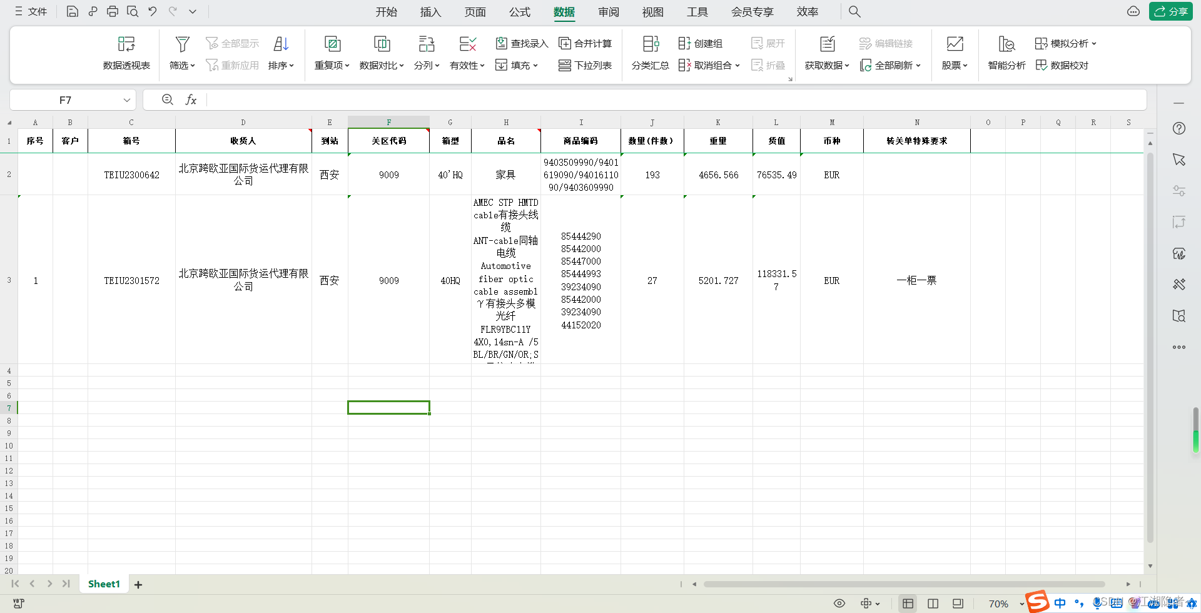Click the save icon in the quick access bar

click(73, 11)
